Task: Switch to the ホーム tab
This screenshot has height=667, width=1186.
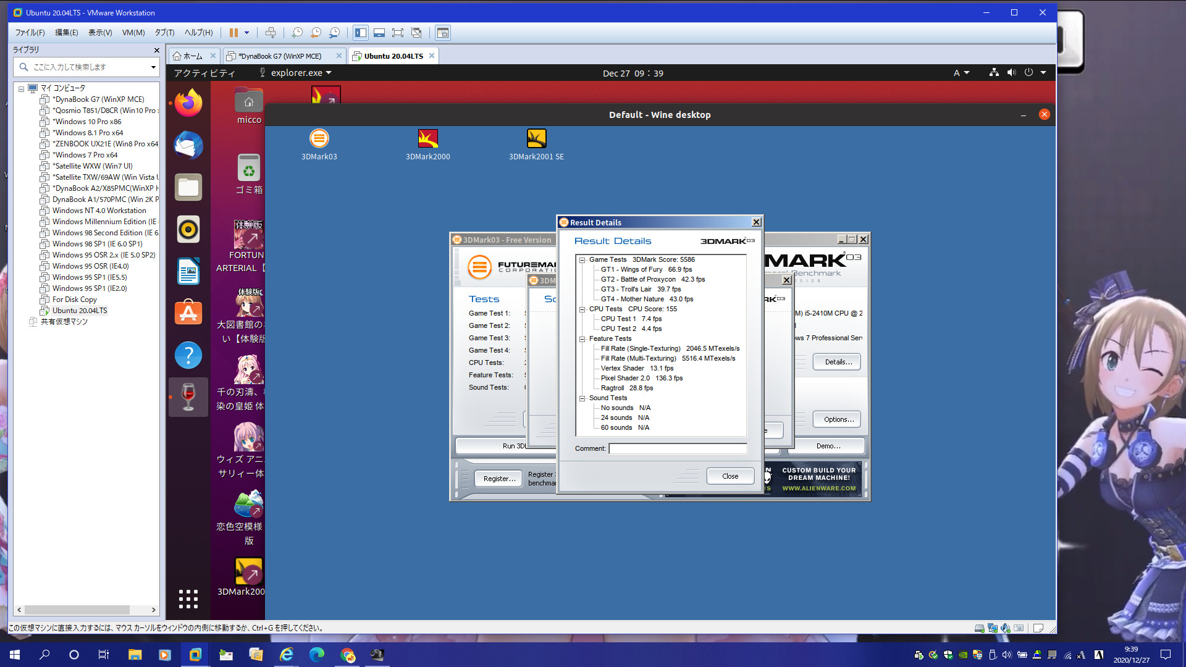Action: pos(193,56)
